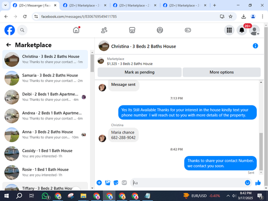Click the $1,325 - 3 Beds 2 Baths House listing link
The width and height of the screenshot is (268, 201).
coord(130,64)
